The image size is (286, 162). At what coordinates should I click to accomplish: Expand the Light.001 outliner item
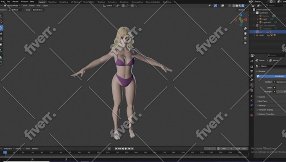(x=257, y=22)
